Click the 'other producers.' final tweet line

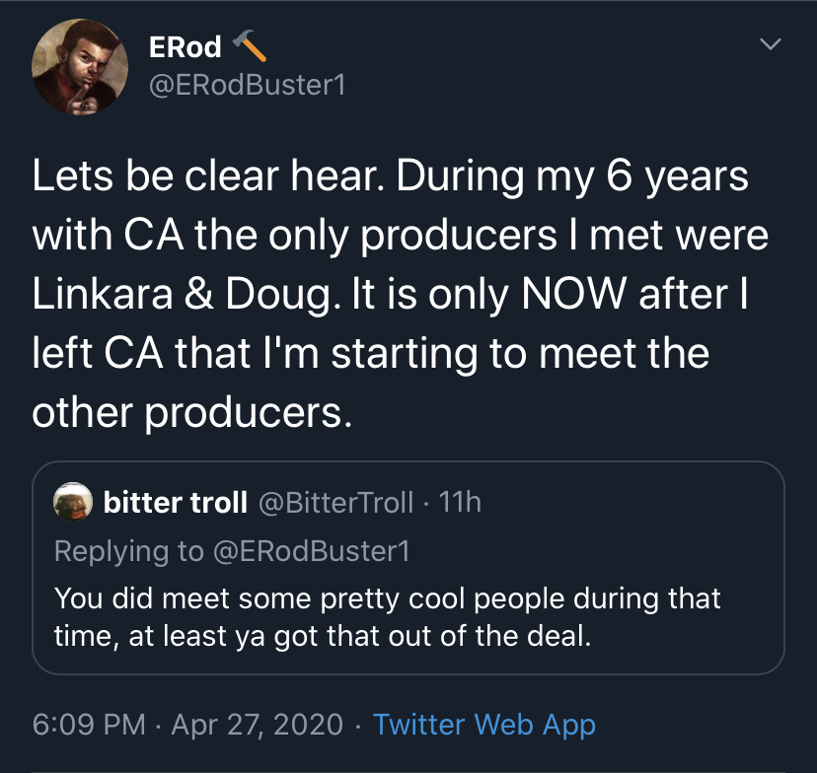(x=192, y=413)
